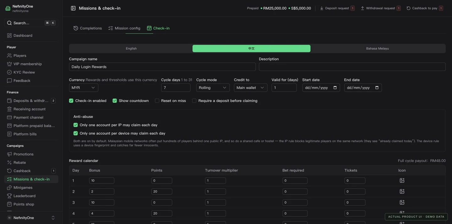
Task: Enable Require a deposit before claiming
Action: [194, 101]
